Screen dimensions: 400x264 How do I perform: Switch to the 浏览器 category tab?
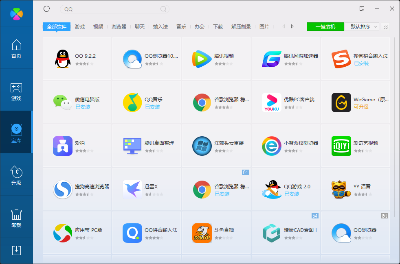119,26
